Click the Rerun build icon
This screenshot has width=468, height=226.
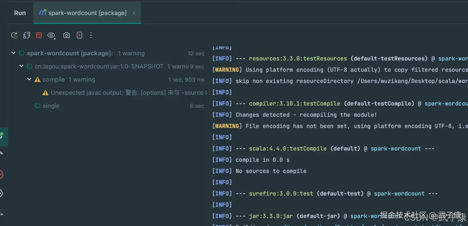coord(14,35)
